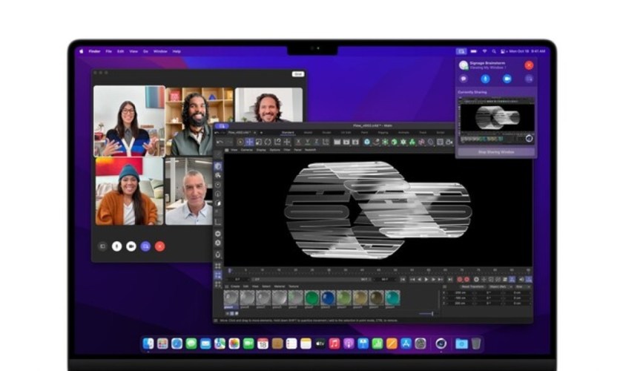Open Cinema 4D icon in the Dock

pos(441,344)
